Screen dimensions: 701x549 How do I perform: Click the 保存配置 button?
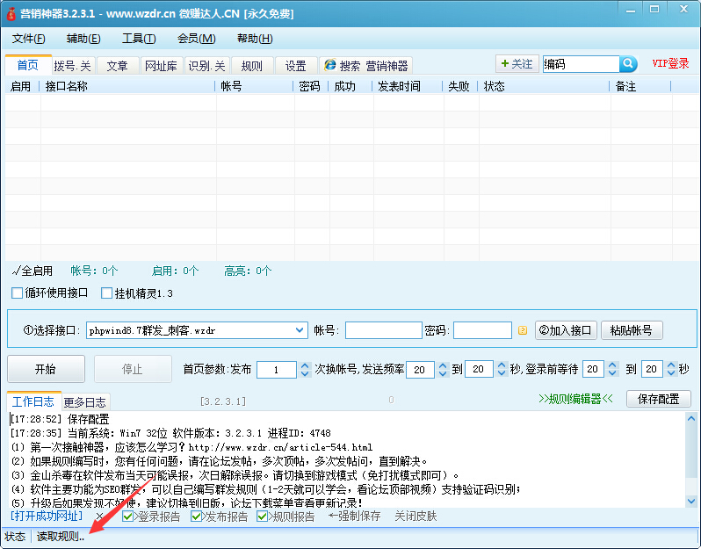(659, 398)
